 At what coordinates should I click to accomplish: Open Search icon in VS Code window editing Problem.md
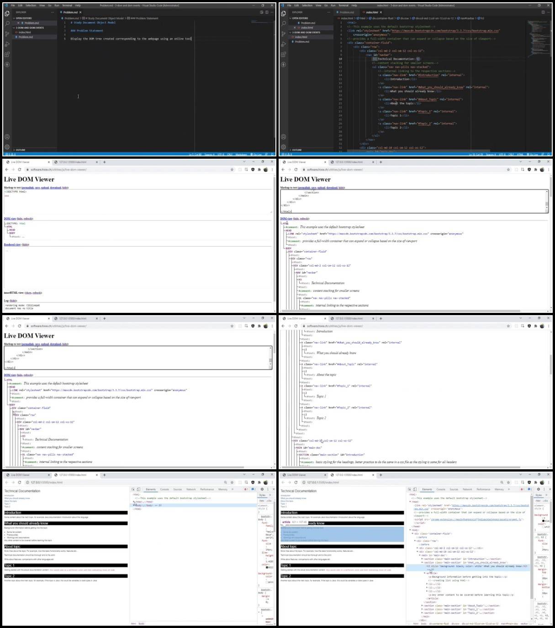click(x=7, y=23)
